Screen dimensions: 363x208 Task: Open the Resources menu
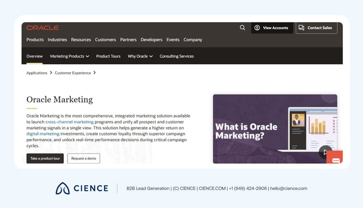pyautogui.click(x=81, y=39)
